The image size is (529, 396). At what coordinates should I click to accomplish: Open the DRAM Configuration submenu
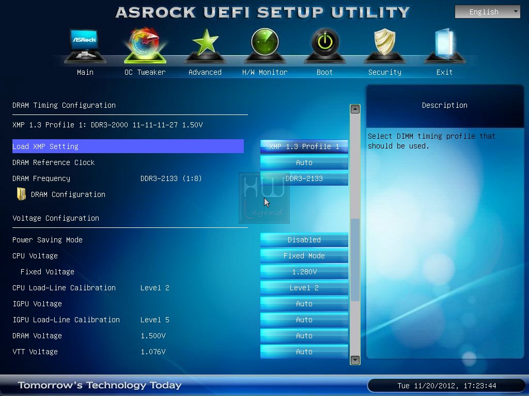[68, 194]
